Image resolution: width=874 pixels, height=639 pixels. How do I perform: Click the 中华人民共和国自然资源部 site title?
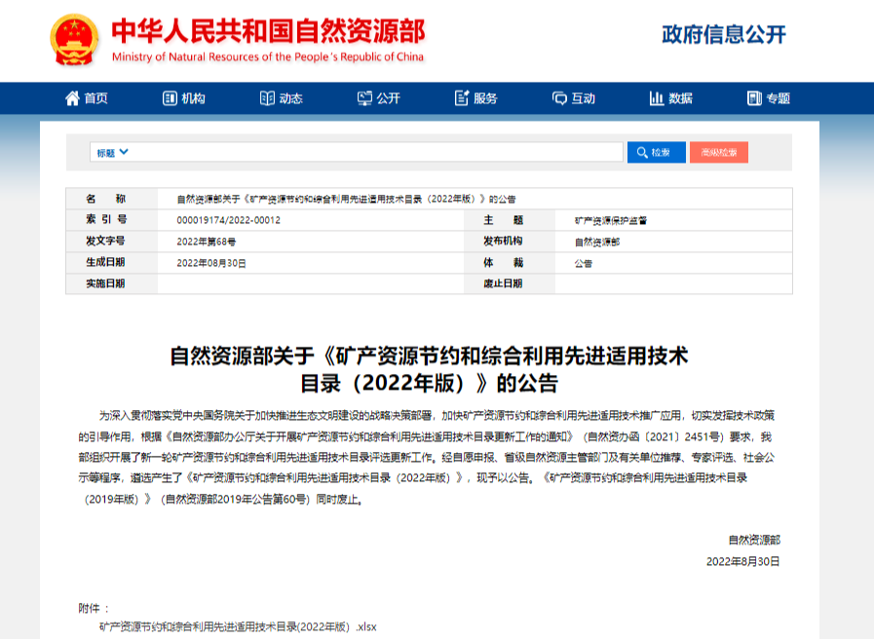point(268,32)
